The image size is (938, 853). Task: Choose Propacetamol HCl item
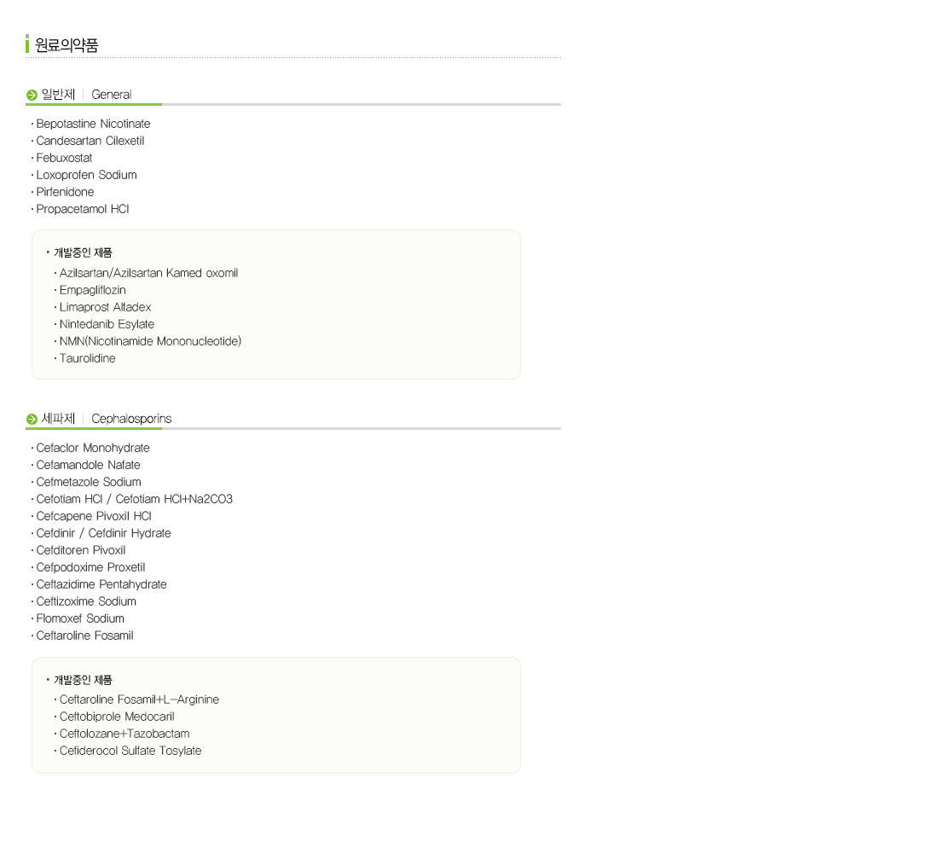point(83,209)
